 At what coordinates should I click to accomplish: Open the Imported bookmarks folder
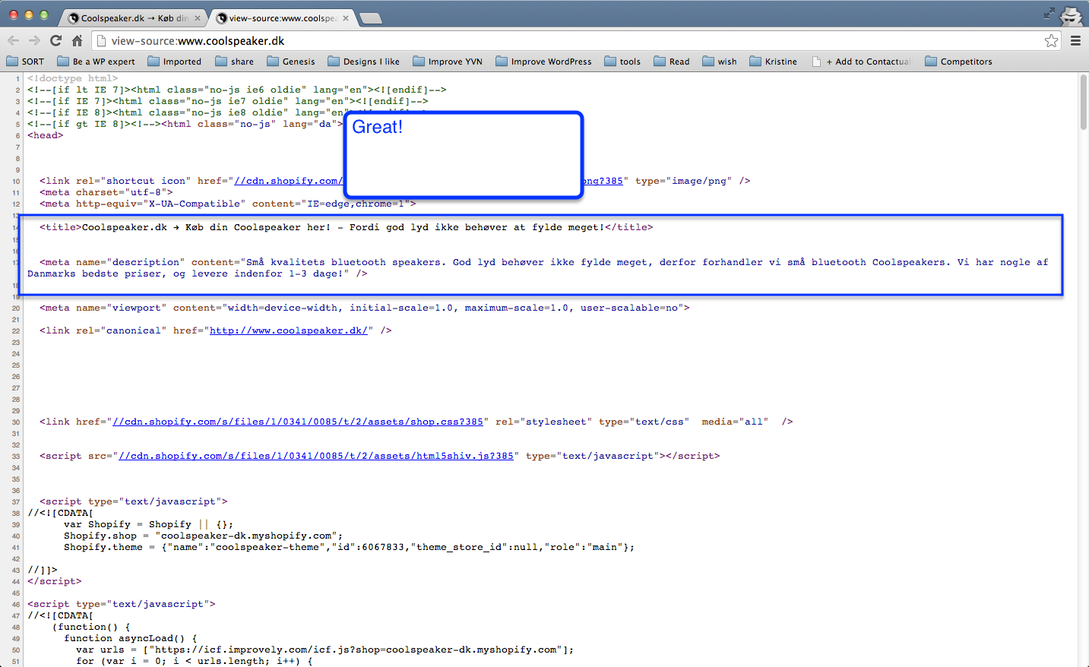coord(175,62)
